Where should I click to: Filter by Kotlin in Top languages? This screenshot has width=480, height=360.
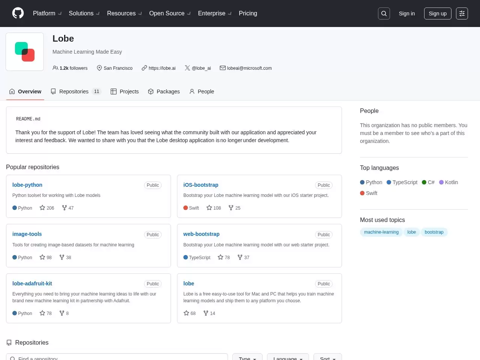tap(448, 182)
